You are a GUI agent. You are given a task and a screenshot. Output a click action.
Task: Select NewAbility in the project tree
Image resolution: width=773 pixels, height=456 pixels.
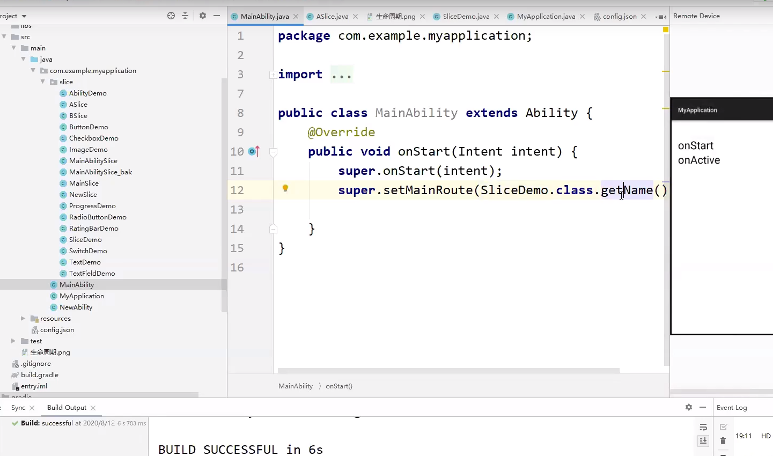click(76, 307)
